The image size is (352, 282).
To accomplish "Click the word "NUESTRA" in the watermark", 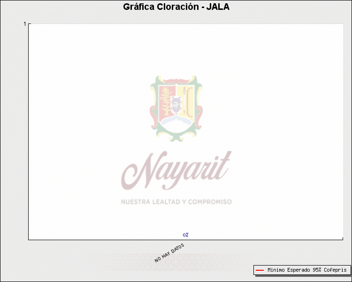I will coord(134,202).
